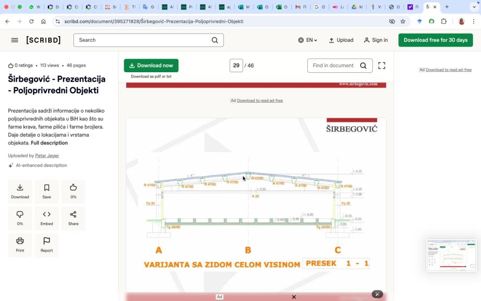Close the bottom ad banner

tap(294, 297)
